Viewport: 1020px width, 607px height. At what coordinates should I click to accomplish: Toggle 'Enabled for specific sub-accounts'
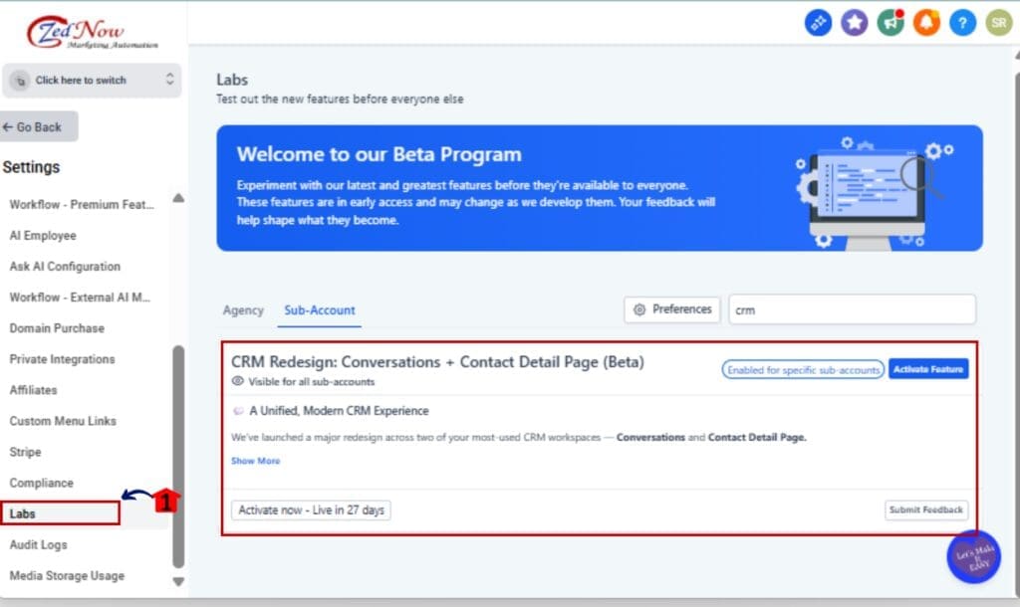click(801, 368)
